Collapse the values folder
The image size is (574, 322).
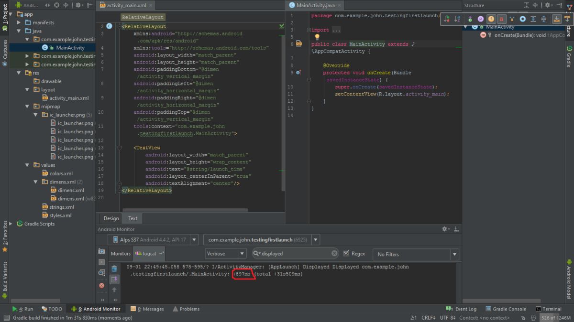27,165
